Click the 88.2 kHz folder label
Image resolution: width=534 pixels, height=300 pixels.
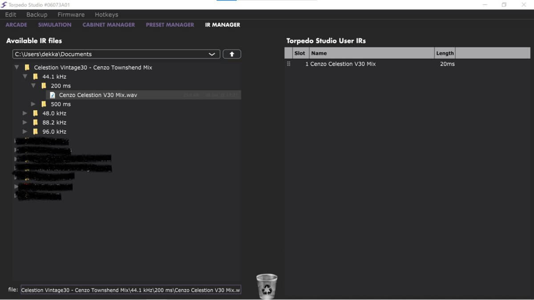54,123
